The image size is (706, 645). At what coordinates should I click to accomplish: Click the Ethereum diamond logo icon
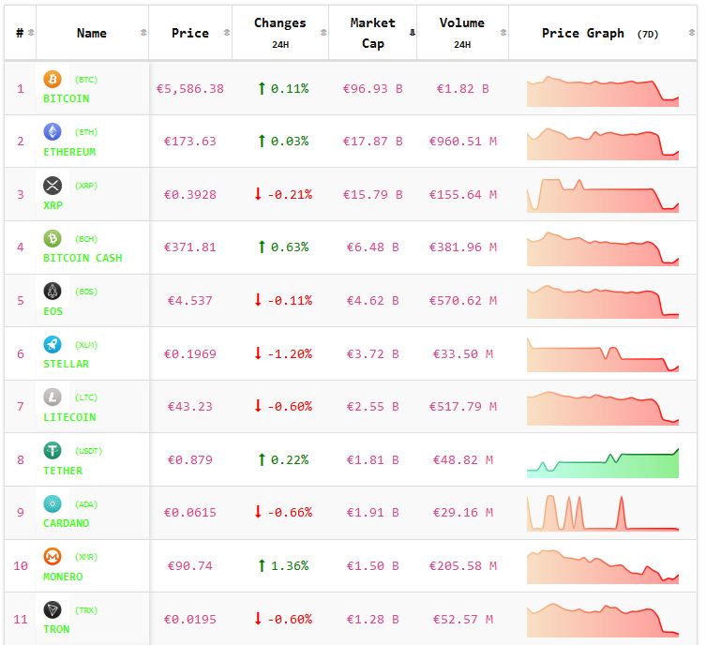pyautogui.click(x=53, y=132)
